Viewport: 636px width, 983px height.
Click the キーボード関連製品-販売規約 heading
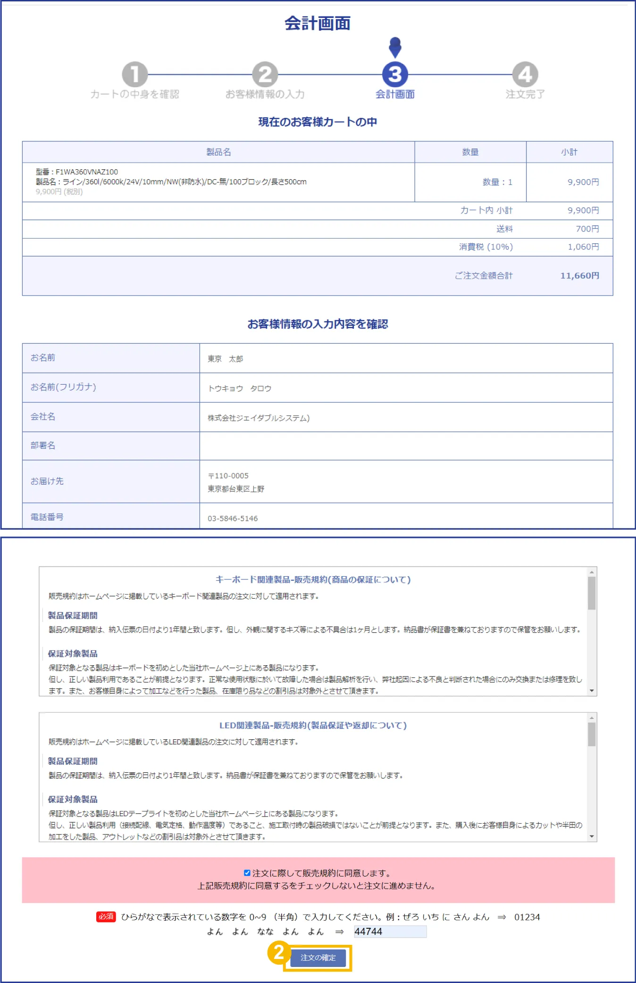313,579
